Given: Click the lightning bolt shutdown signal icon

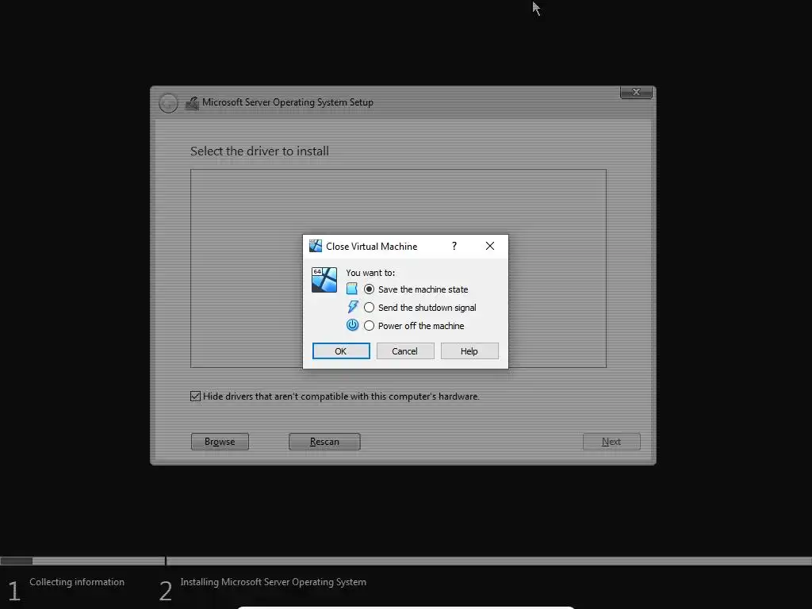Looking at the screenshot, I should (x=353, y=307).
